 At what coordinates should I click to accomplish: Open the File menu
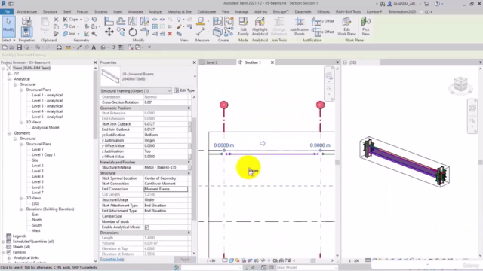(7, 12)
